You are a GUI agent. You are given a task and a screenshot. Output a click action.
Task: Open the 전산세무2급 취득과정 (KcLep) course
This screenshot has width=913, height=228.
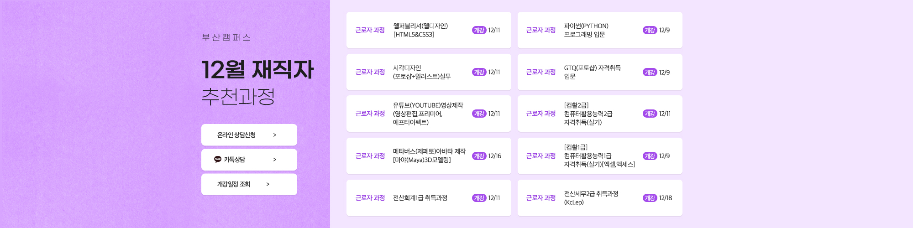[600, 198]
